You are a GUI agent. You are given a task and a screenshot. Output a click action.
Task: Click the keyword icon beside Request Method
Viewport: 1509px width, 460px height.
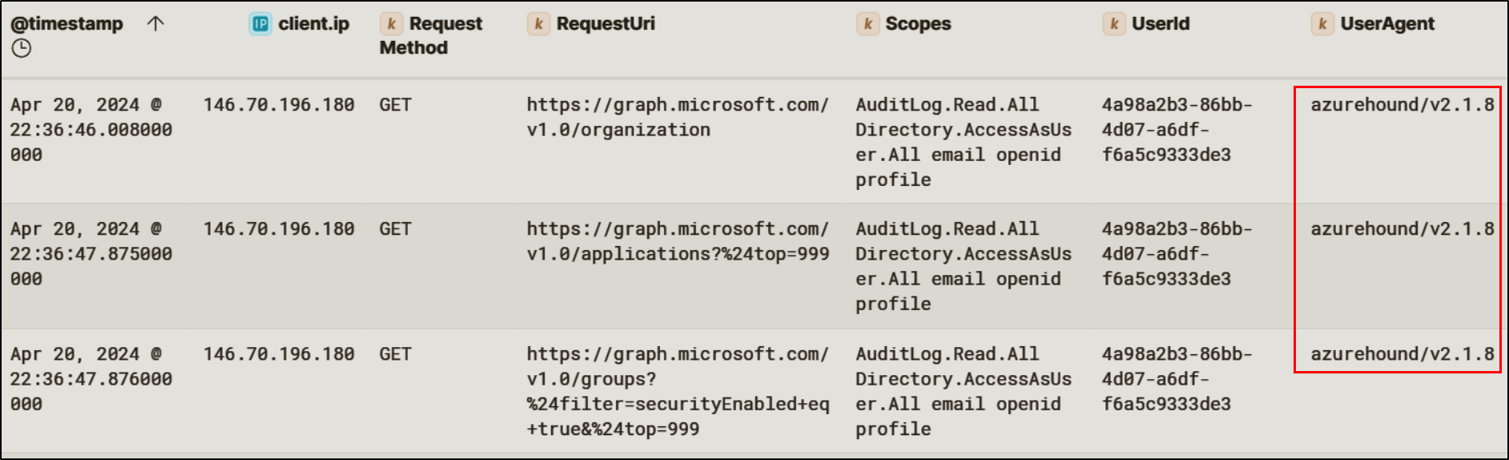point(391,24)
